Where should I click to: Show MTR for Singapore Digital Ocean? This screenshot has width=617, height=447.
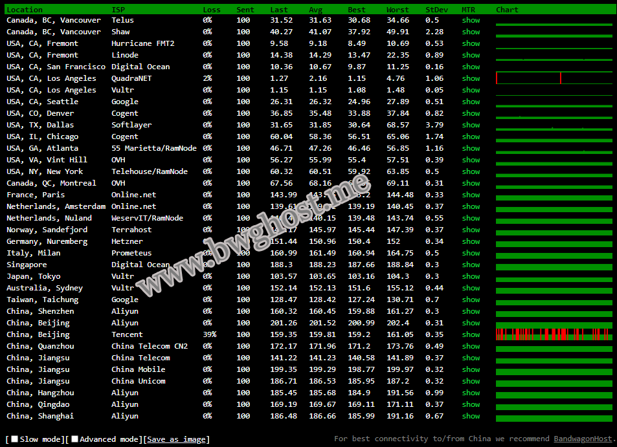[x=471, y=265]
